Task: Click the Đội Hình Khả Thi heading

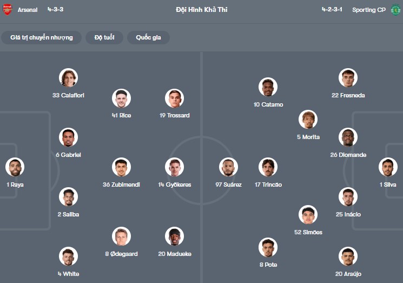Action: [x=201, y=10]
